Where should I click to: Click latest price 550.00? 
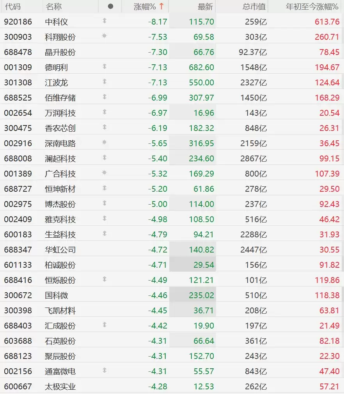[201, 83]
